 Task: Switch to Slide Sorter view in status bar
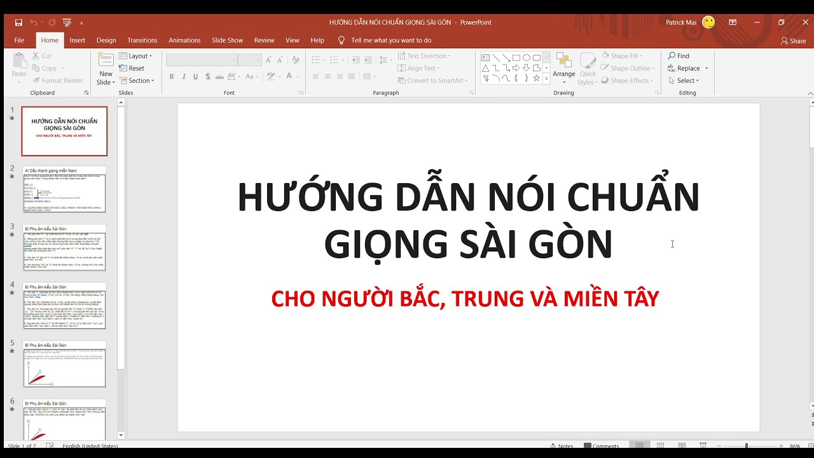tap(661, 446)
